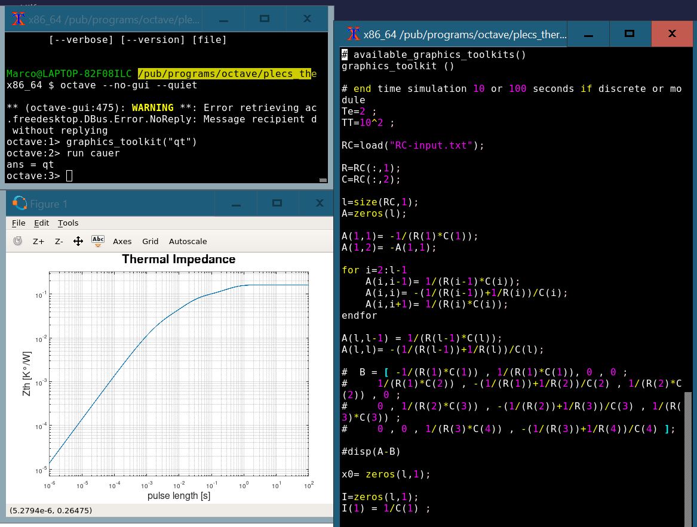Activate the Z- zoom-out tool
The image size is (697, 527).
coord(59,241)
